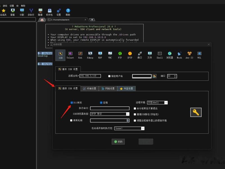This screenshot has height=169, width=225.
Task: Select the 基本 SSH 设置 tab
Action: click(68, 69)
